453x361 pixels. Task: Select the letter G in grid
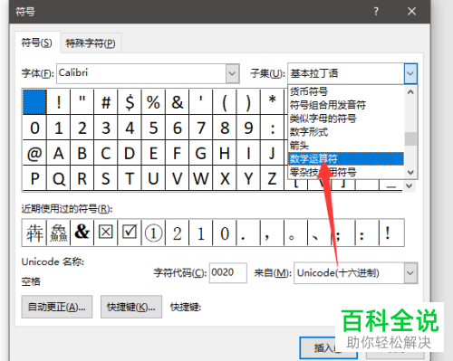pyautogui.click(x=201, y=153)
